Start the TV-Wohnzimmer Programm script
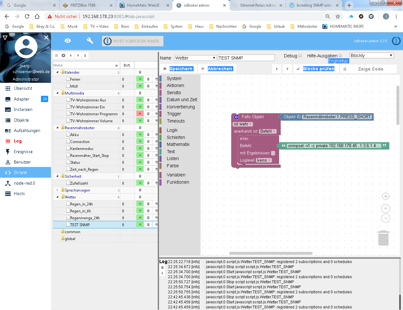The height and width of the screenshot is (310, 403). point(140,114)
